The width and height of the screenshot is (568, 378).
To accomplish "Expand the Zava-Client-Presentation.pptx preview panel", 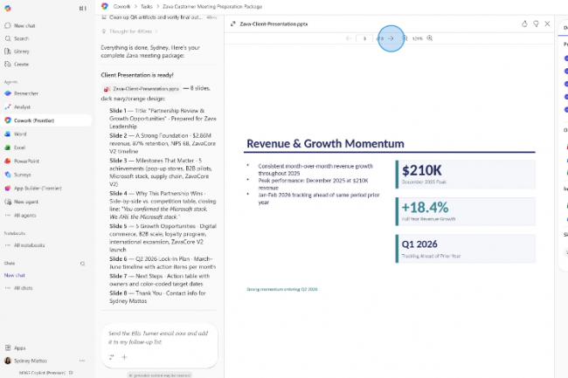I will click(x=232, y=24).
